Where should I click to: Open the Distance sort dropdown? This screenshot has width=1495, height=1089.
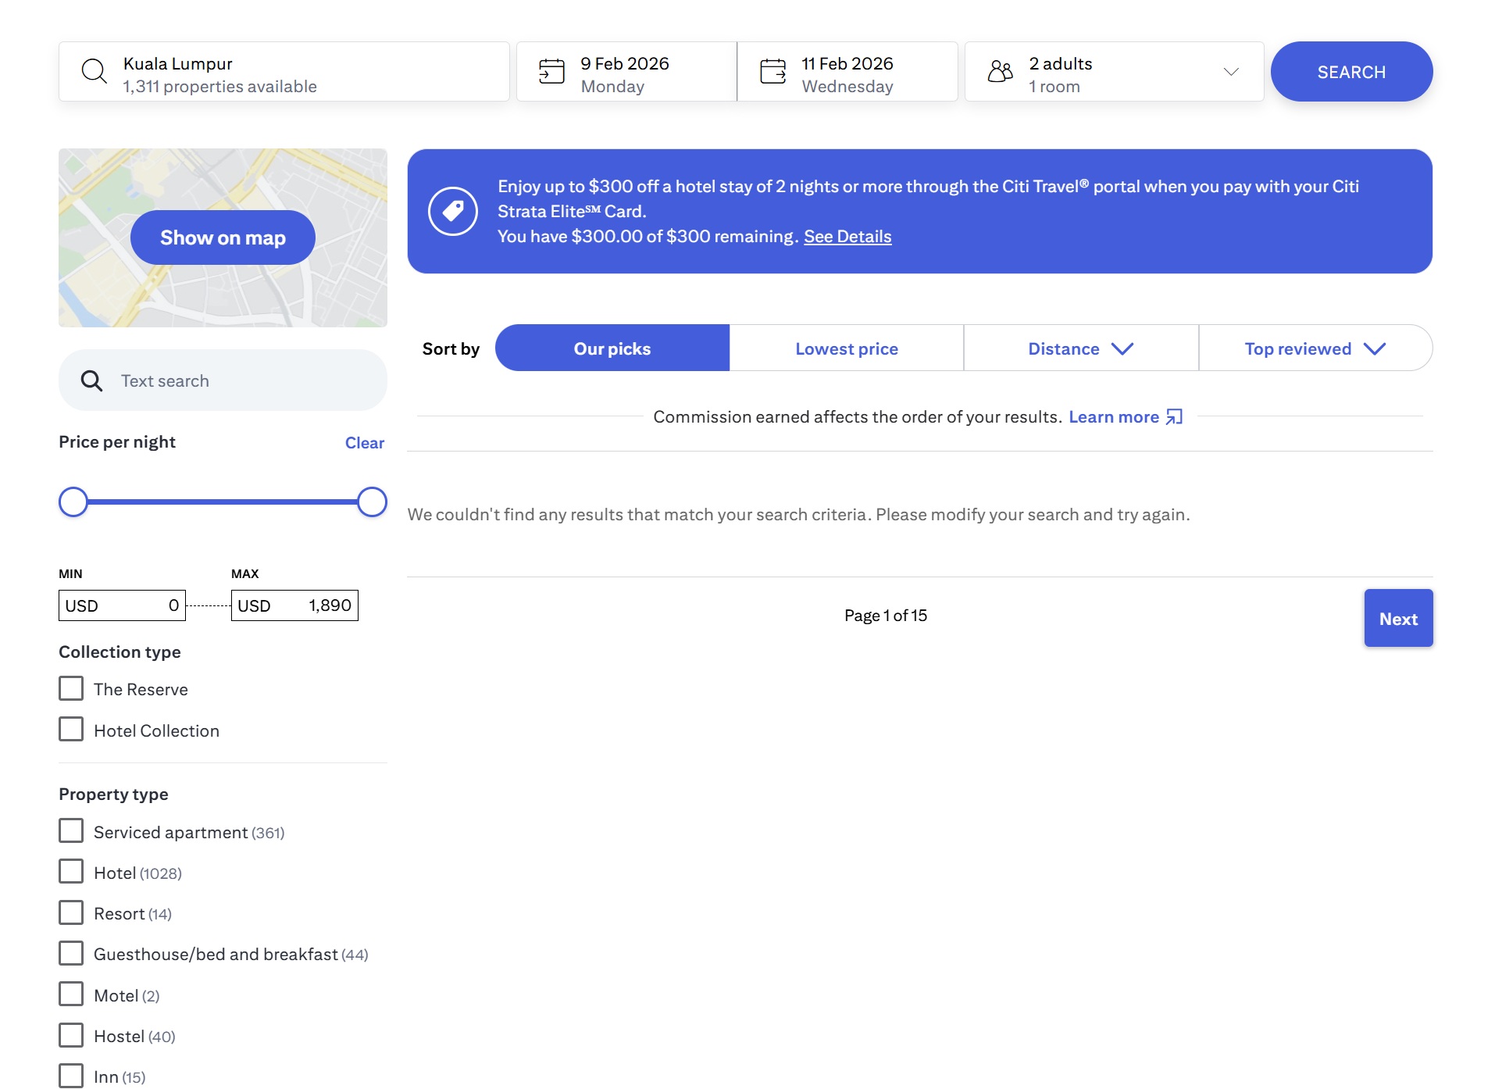tap(1080, 348)
